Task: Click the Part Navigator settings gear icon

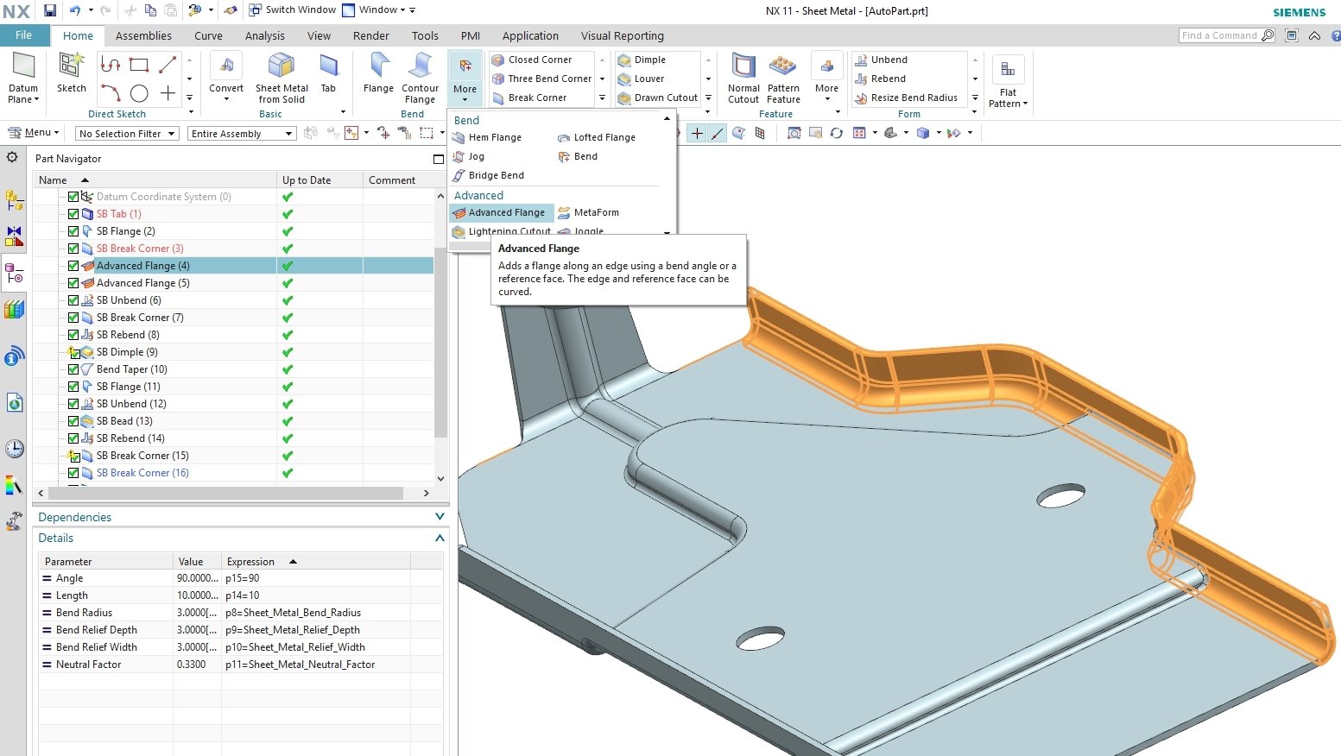Action: (x=12, y=157)
